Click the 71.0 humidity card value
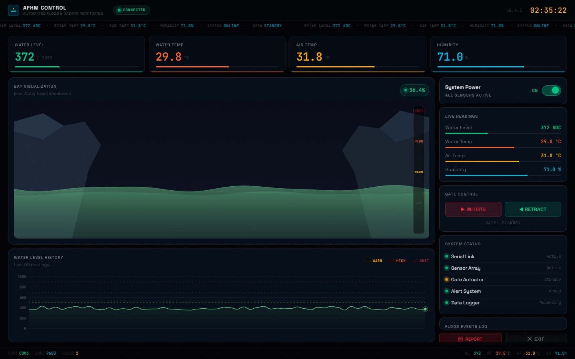 450,57
